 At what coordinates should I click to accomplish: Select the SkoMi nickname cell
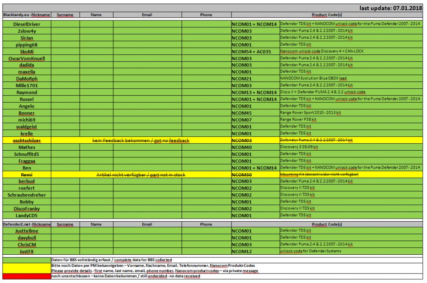click(x=27, y=51)
